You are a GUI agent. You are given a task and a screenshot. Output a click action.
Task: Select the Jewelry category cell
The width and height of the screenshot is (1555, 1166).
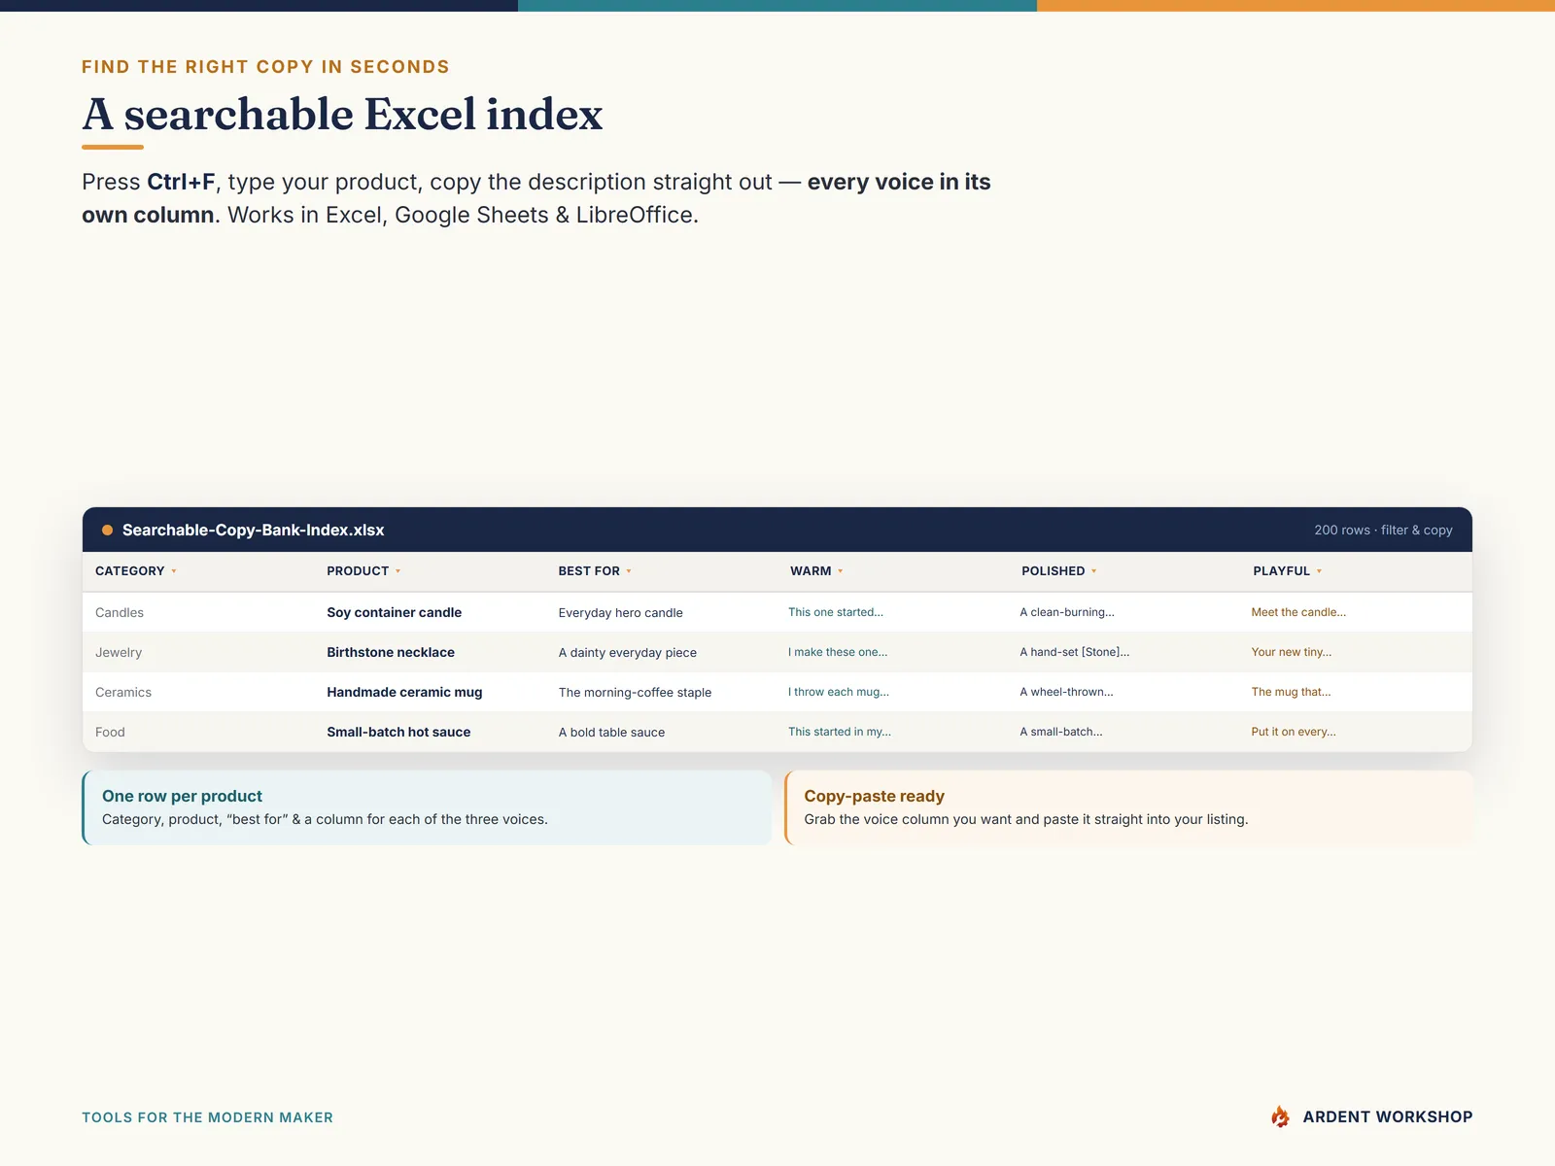[x=119, y=652]
